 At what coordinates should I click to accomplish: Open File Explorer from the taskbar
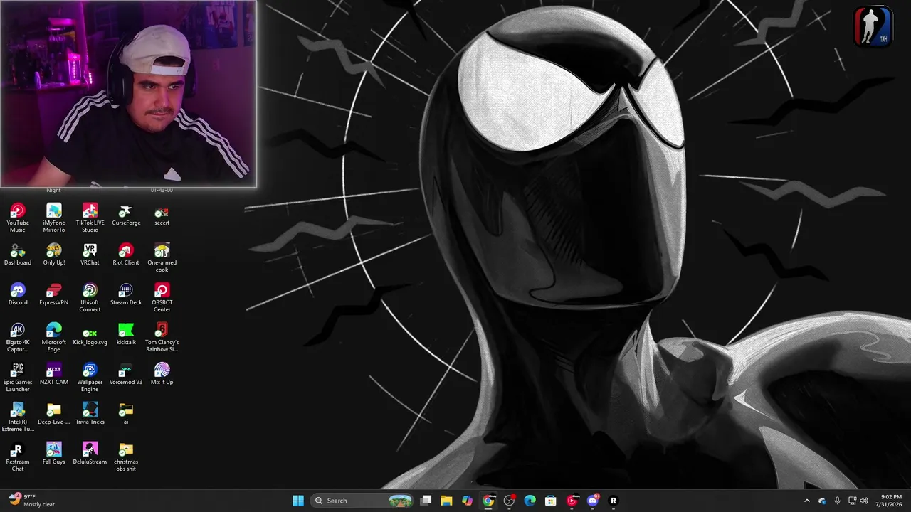coord(446,501)
